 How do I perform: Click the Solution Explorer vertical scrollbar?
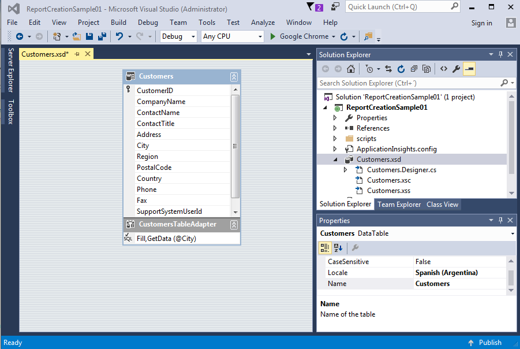pos(511,138)
